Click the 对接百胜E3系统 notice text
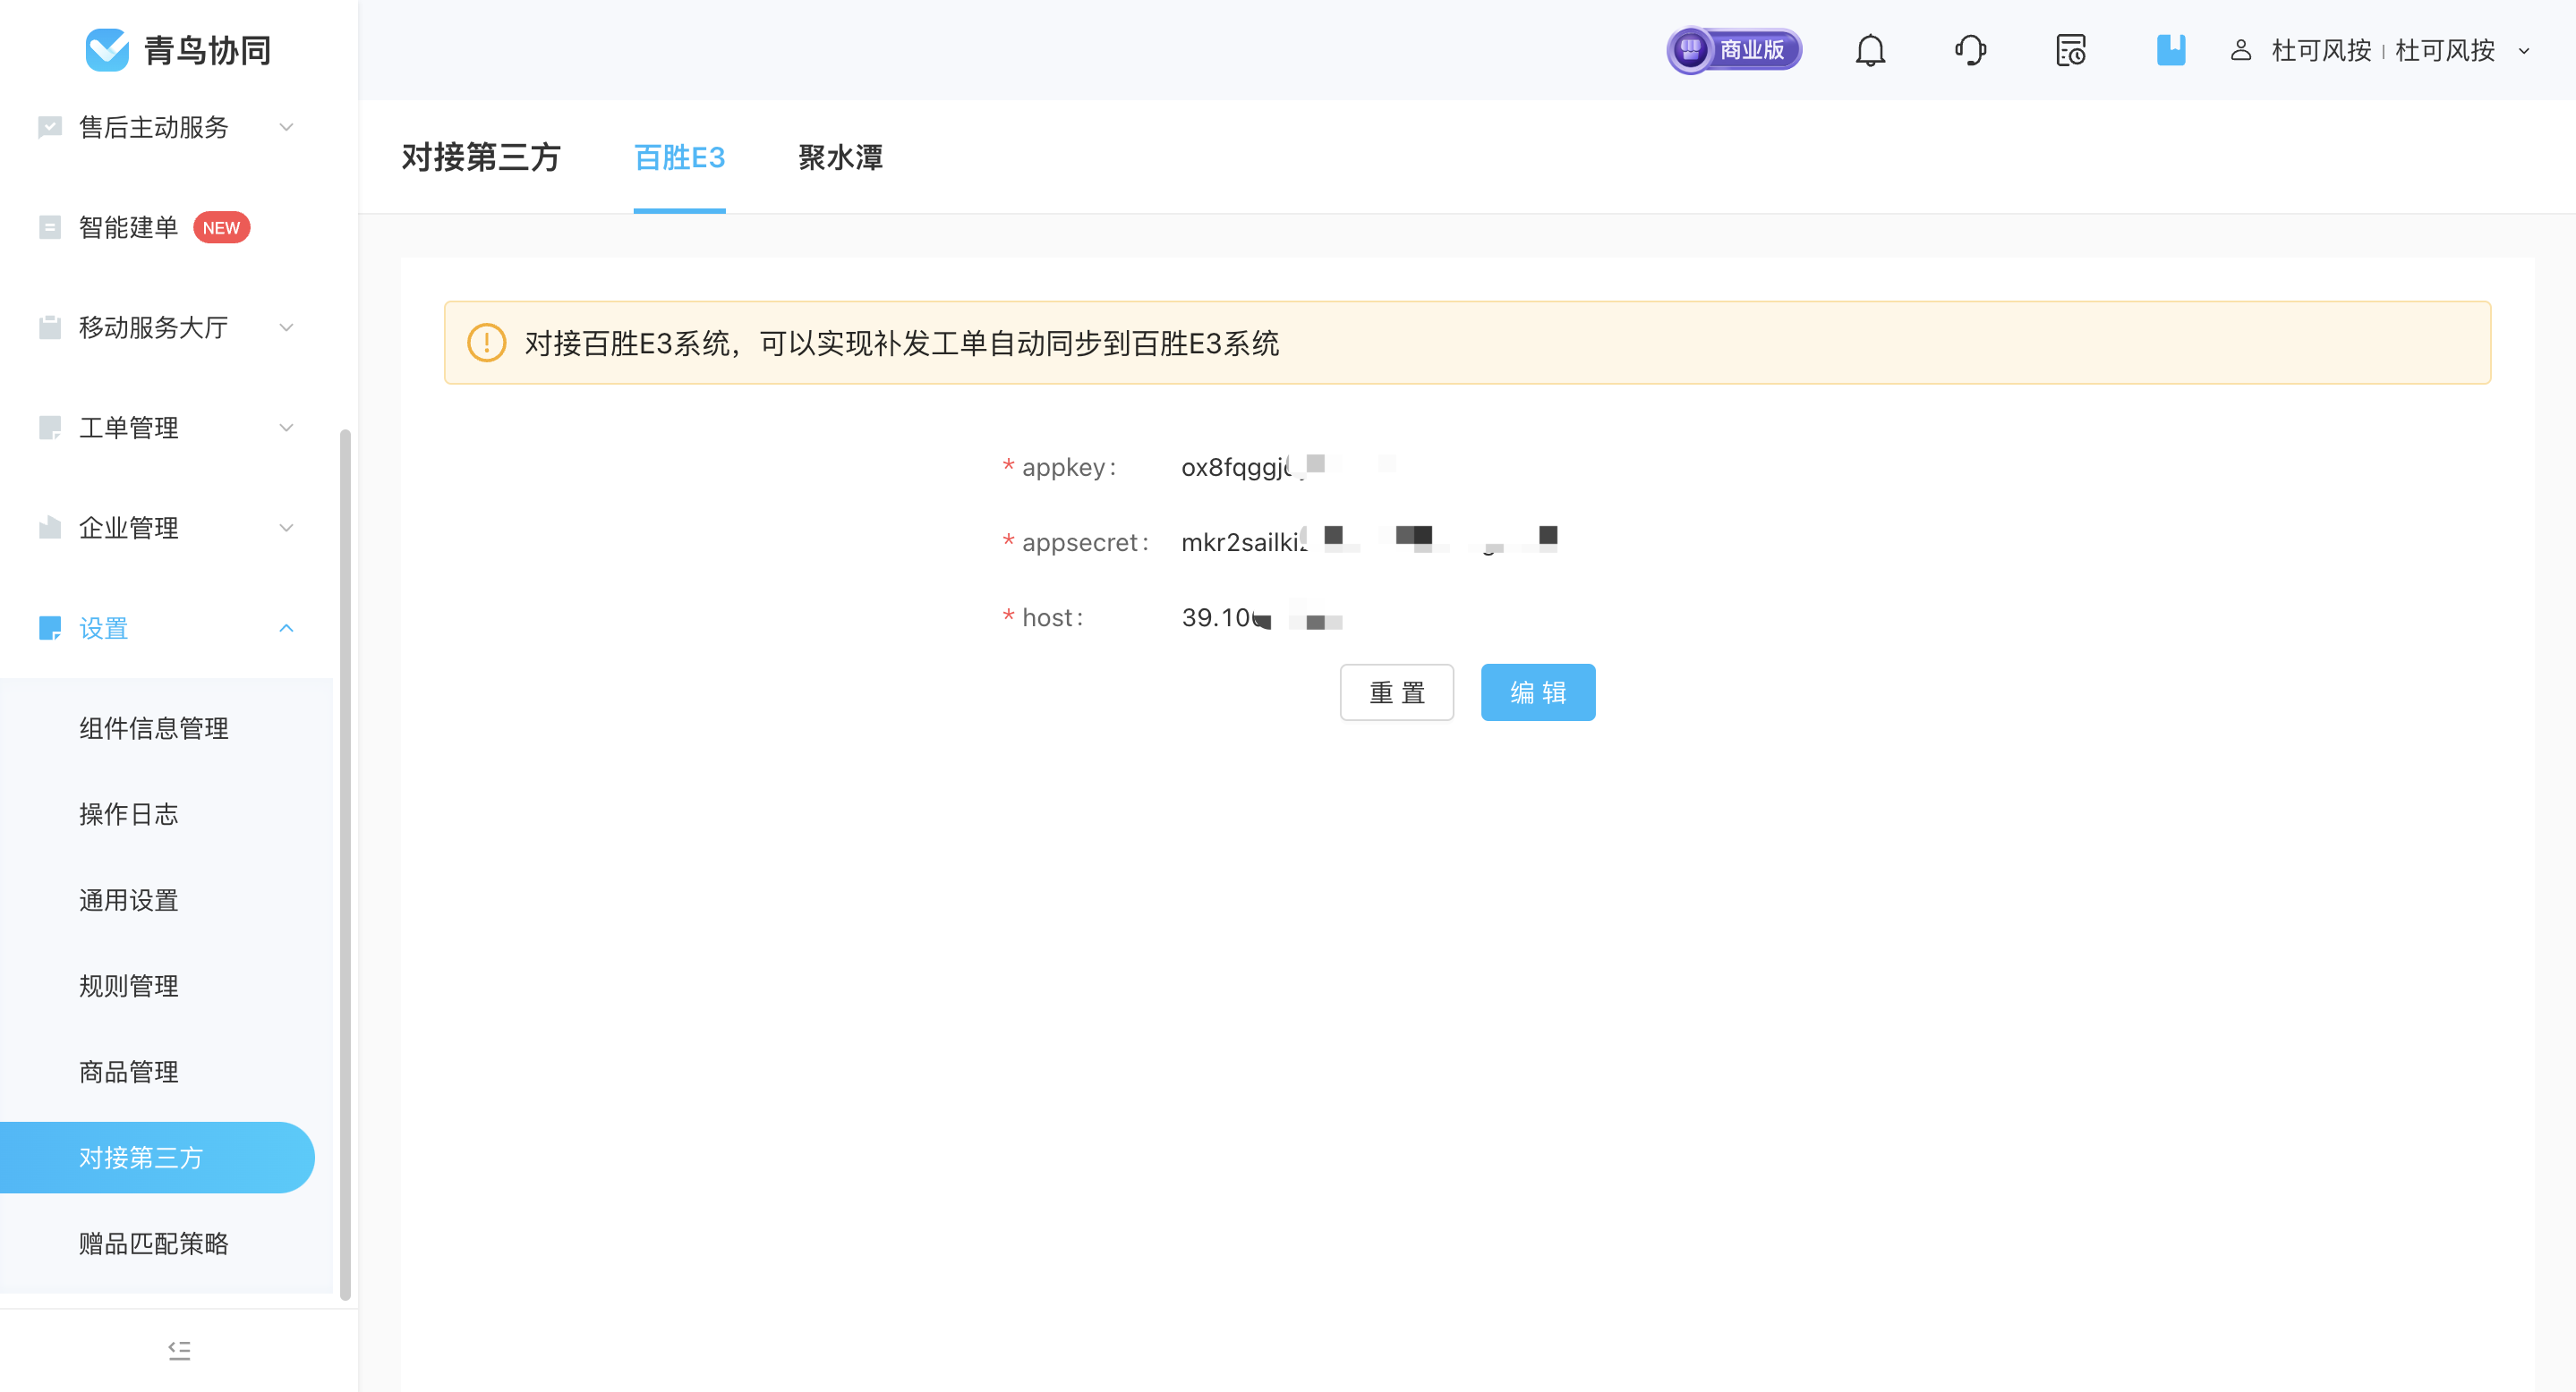 (901, 343)
